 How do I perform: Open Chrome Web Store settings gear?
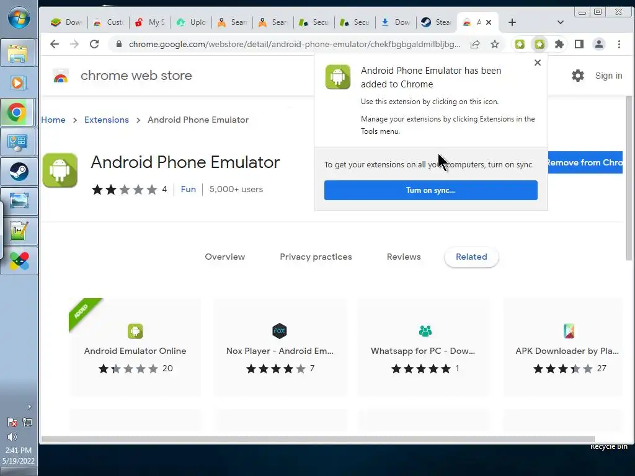click(578, 75)
